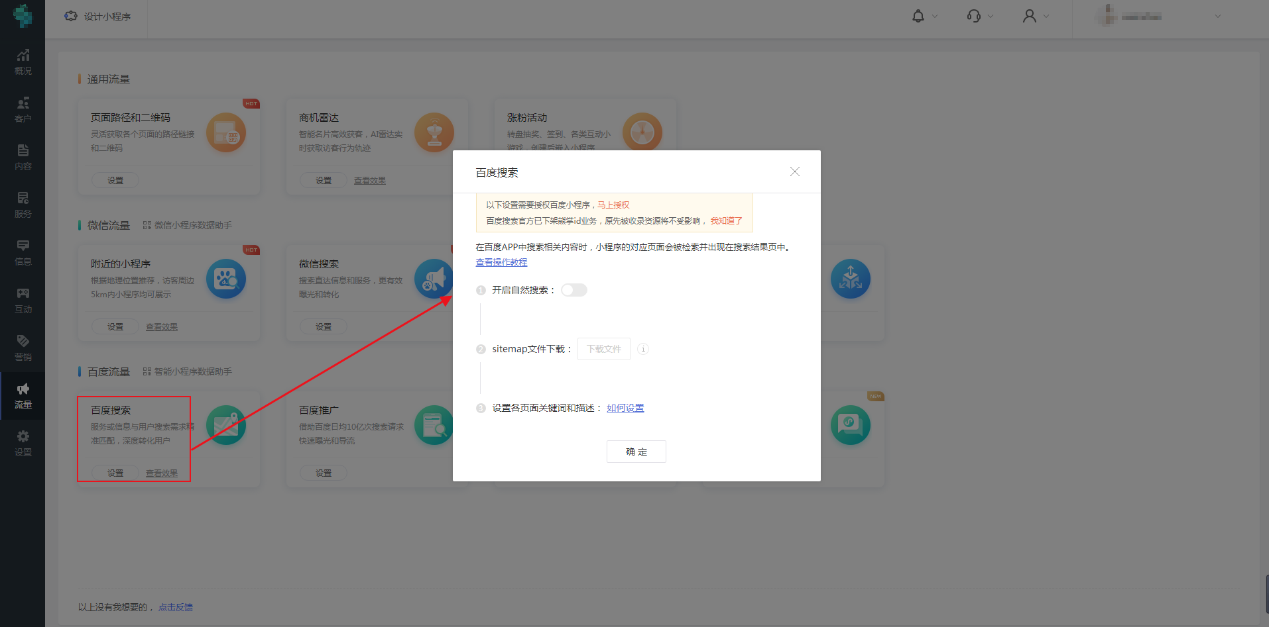The image size is (1269, 627).
Task: Open notifications bell in the header
Action: 918,16
